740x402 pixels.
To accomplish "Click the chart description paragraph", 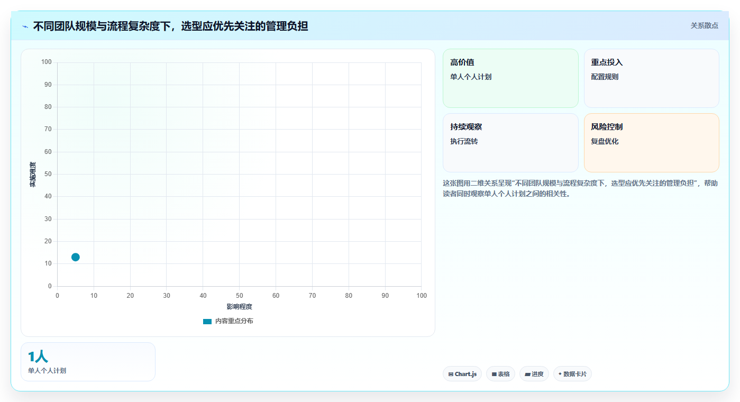I will point(580,188).
